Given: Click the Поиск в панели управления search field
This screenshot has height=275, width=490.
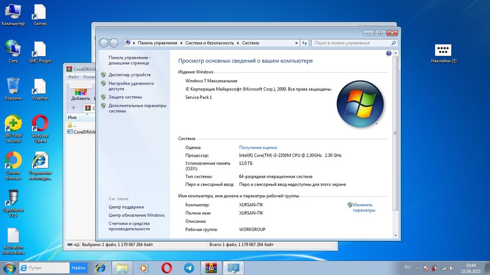Looking at the screenshot, I should [x=351, y=43].
